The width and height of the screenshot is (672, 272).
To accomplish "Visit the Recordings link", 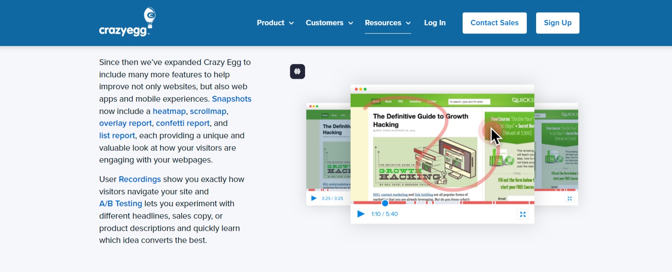I will pyautogui.click(x=140, y=179).
